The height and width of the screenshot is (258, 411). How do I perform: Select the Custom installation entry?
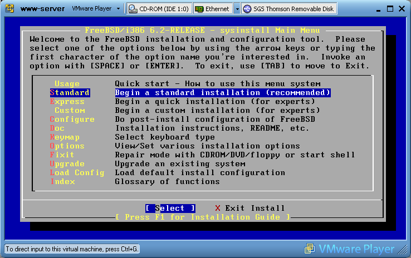pos(70,111)
